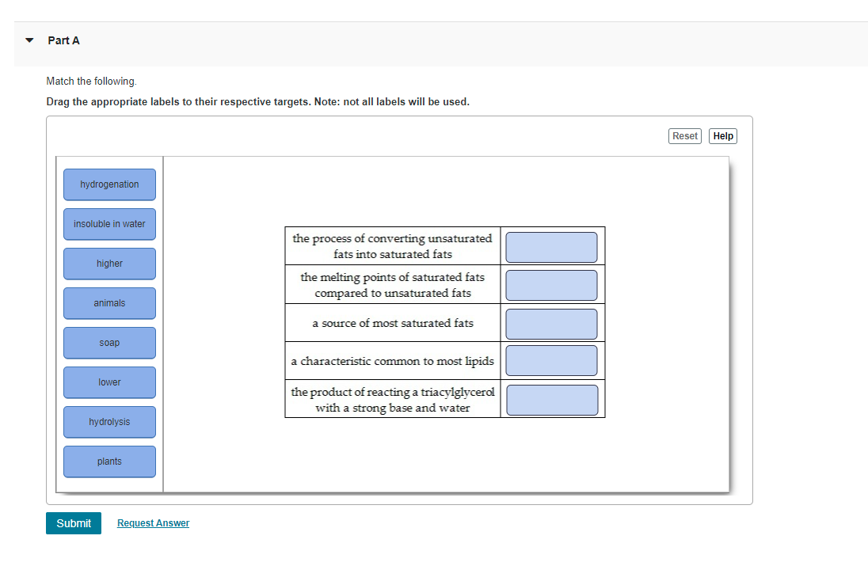Submit your answers
This screenshot has width=868, height=566.
pos(73,523)
